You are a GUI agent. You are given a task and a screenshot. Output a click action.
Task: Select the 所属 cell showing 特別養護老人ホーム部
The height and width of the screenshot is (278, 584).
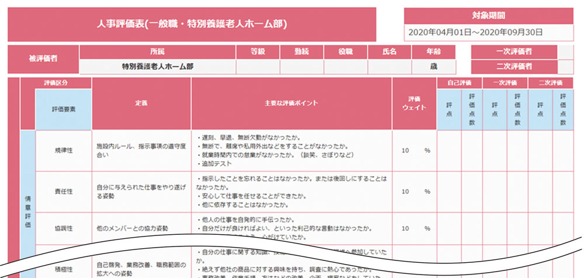[157, 67]
